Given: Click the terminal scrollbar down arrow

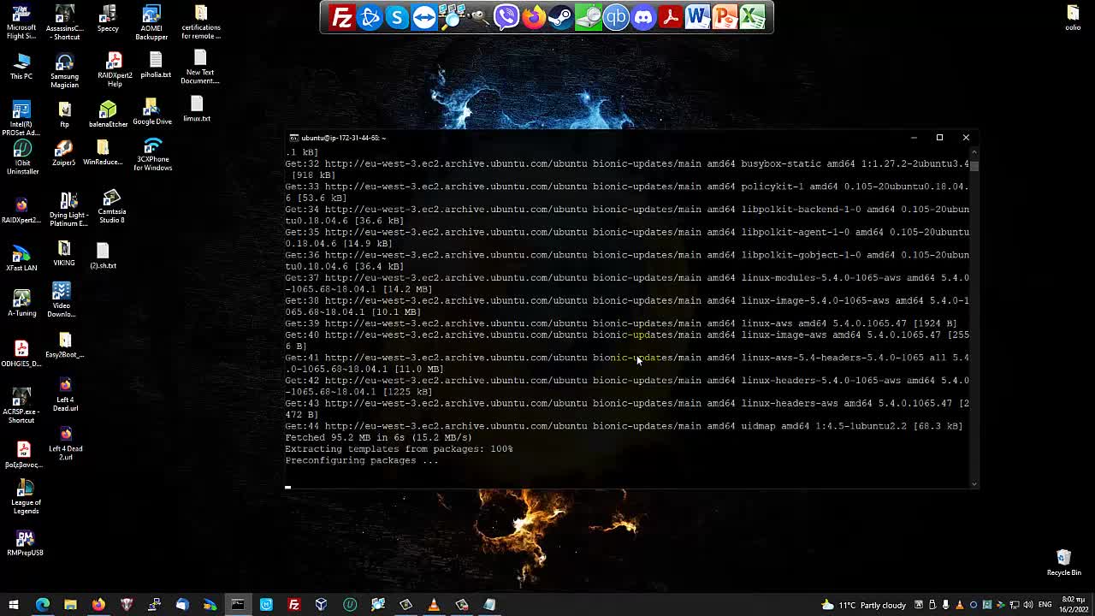Looking at the screenshot, I should pyautogui.click(x=974, y=483).
